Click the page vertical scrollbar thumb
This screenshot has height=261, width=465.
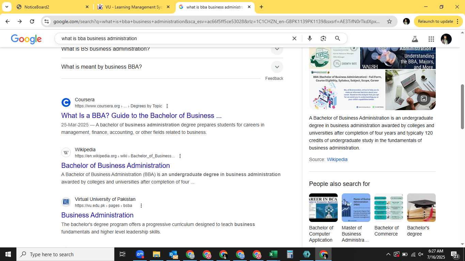tap(462, 107)
